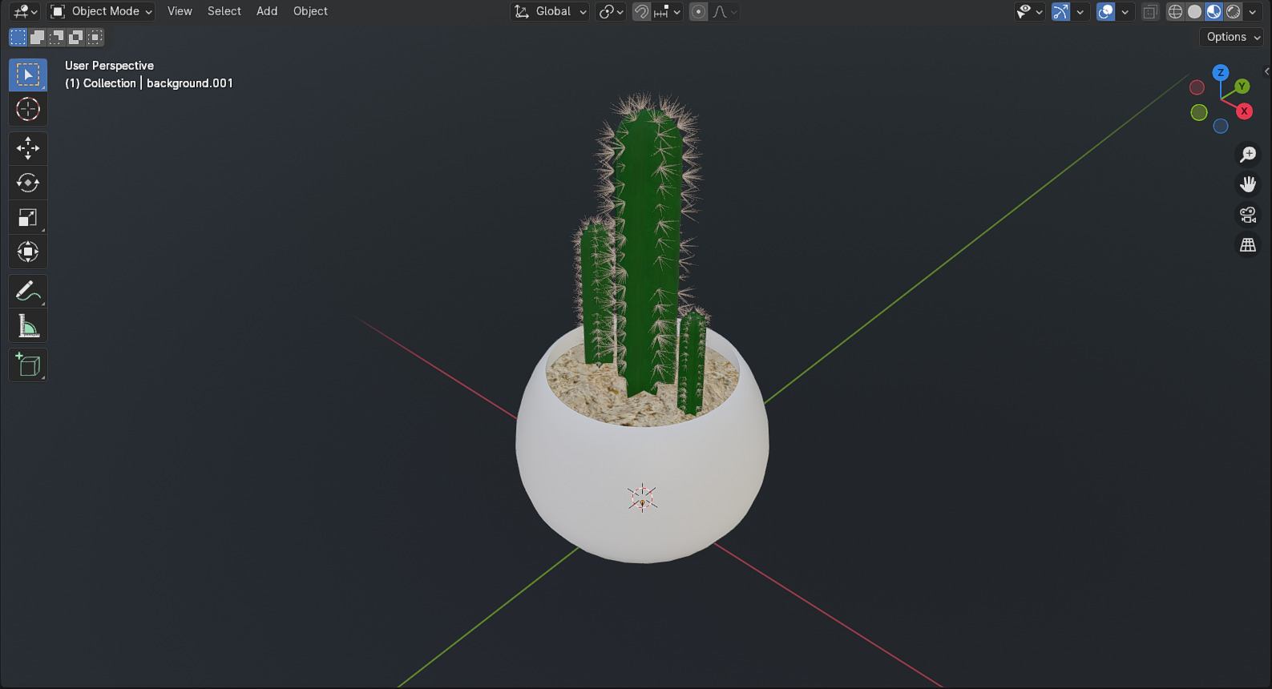The image size is (1272, 689).
Task: Set selection mode to Extend
Action: [37, 37]
